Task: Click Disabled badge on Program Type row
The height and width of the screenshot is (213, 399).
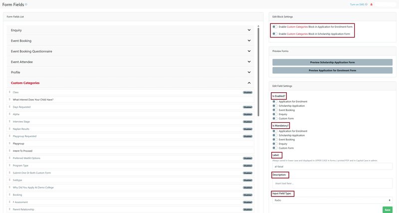Action: [247, 166]
